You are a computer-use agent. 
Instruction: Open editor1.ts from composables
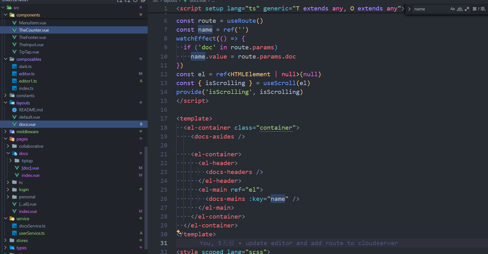(x=28, y=81)
